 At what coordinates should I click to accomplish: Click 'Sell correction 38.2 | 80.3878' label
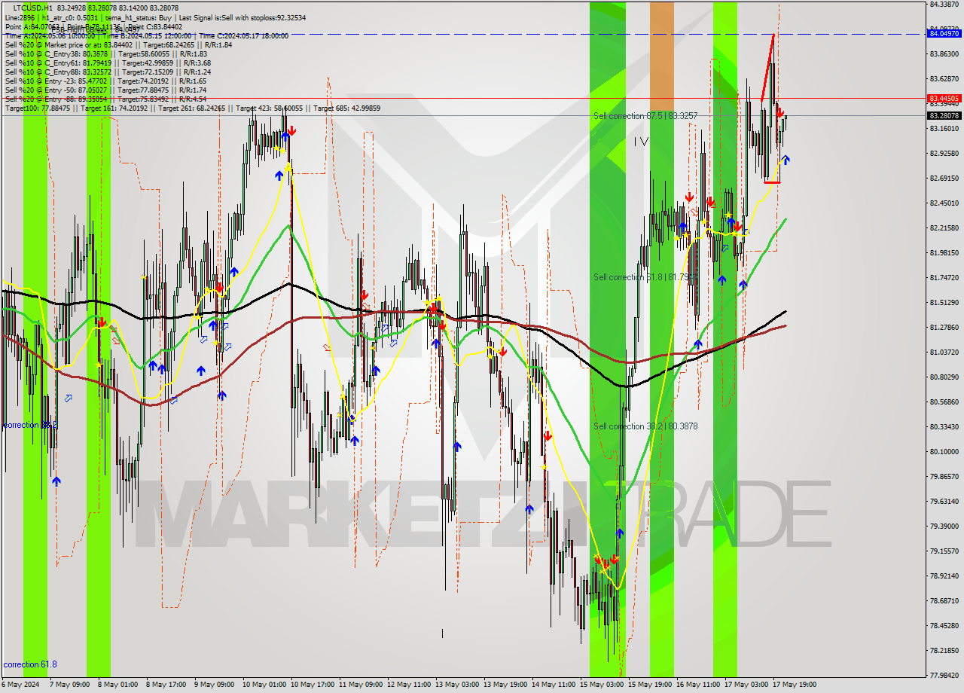point(645,426)
